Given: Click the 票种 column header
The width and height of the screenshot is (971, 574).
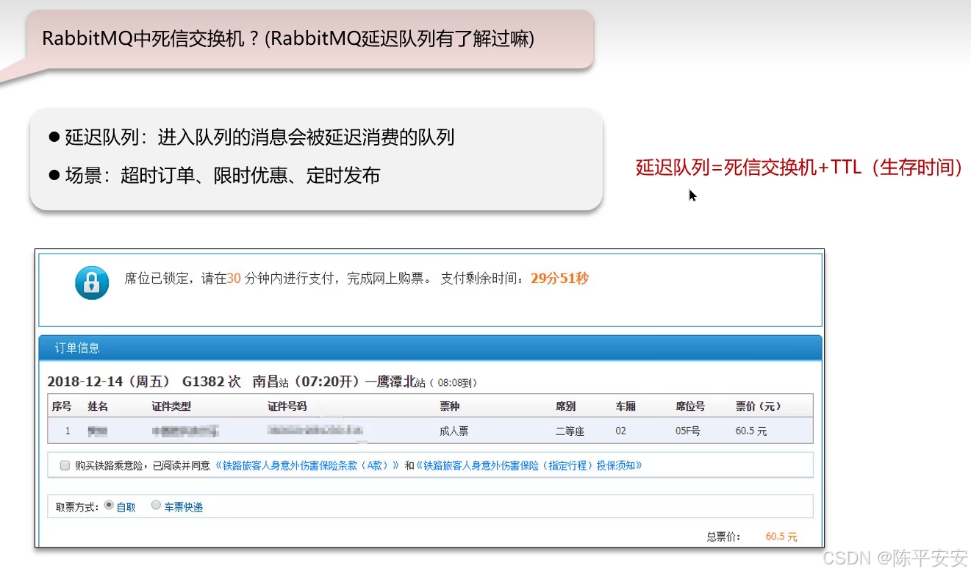Looking at the screenshot, I should click(x=450, y=406).
